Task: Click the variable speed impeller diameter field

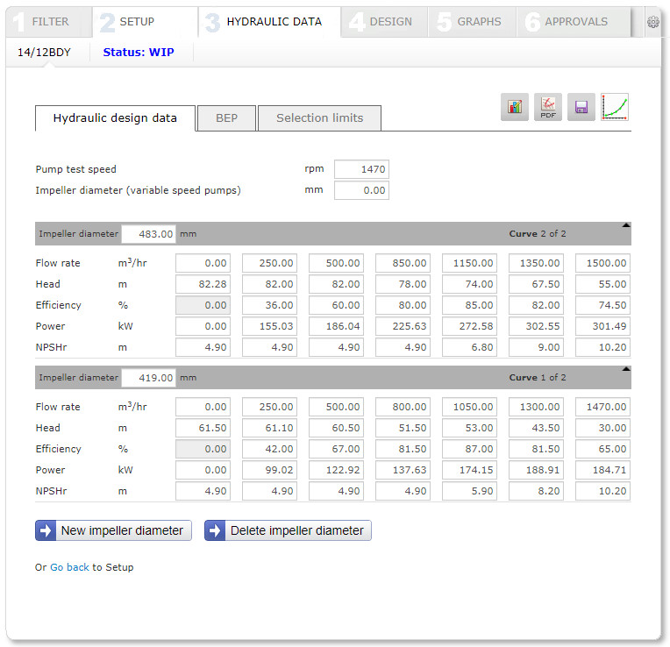Action: (361, 190)
